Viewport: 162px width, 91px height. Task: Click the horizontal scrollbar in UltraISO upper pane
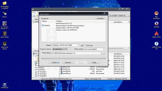click(x=116, y=48)
